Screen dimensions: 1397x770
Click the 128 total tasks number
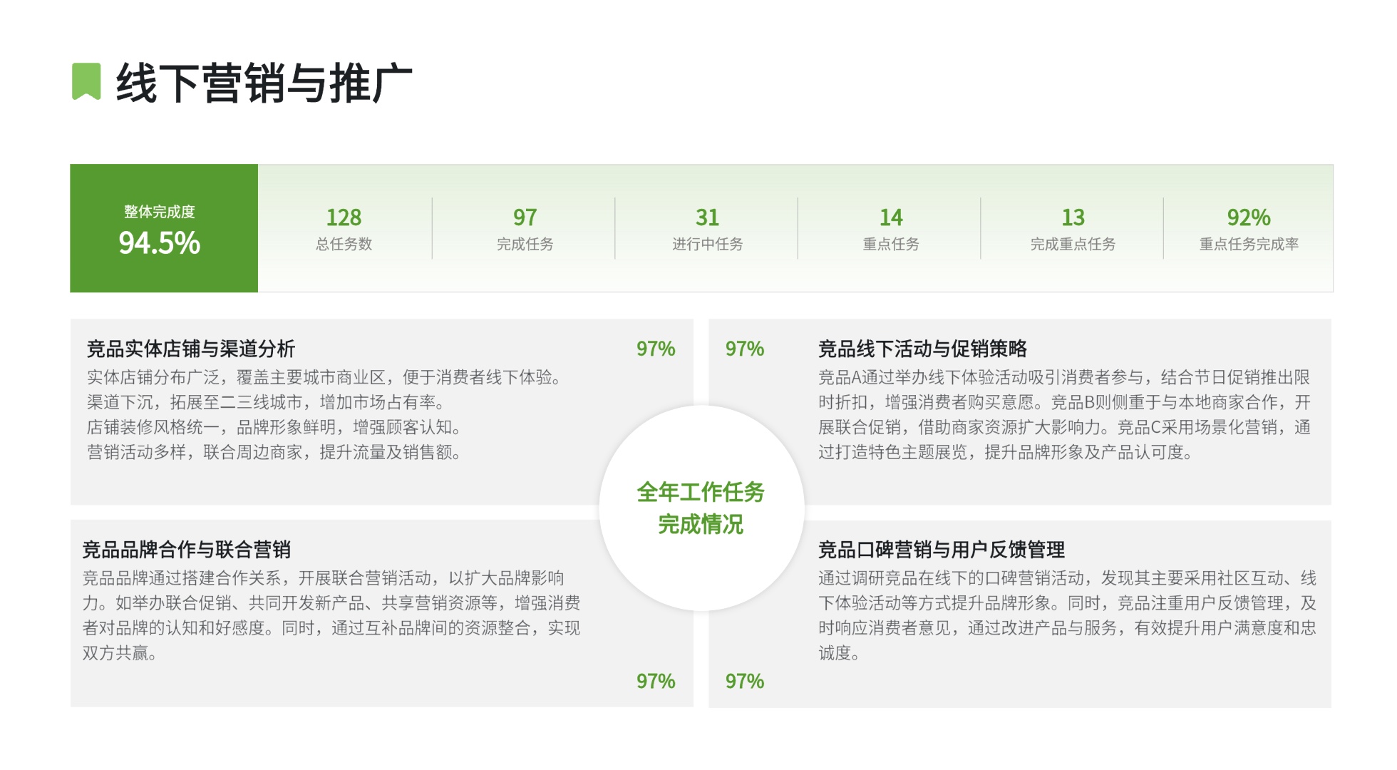tap(344, 217)
